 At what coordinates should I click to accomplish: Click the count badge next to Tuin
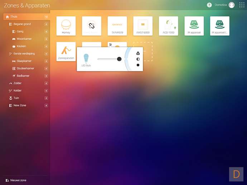click(x=46, y=98)
